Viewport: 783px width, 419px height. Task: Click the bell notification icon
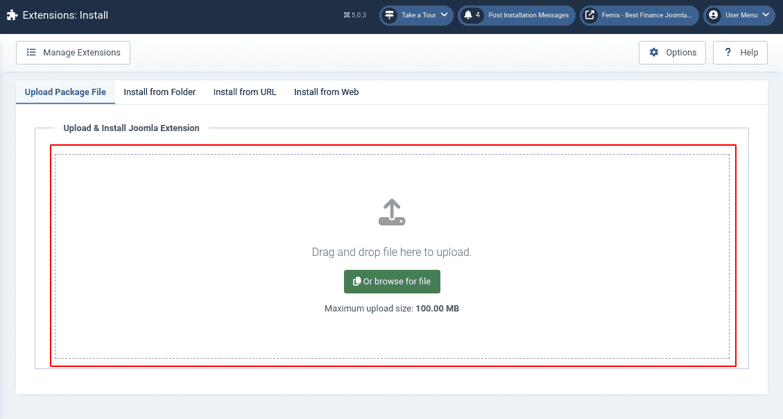click(468, 15)
